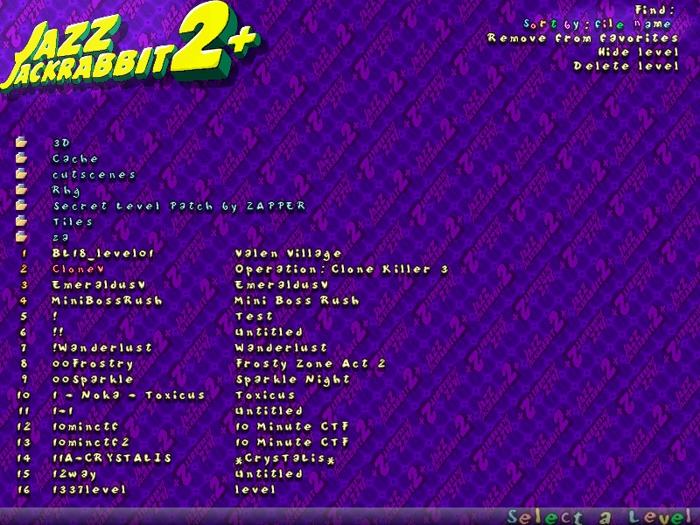This screenshot has height=525, width=700.
Task: Select MiniBossRush file name
Action: point(107,301)
